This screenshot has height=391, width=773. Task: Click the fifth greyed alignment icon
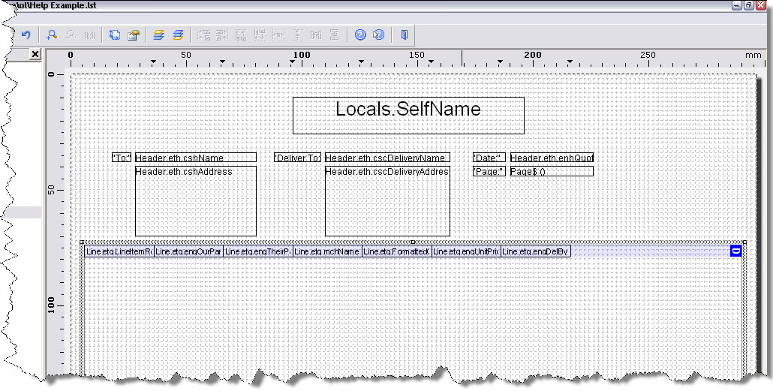coord(278,35)
